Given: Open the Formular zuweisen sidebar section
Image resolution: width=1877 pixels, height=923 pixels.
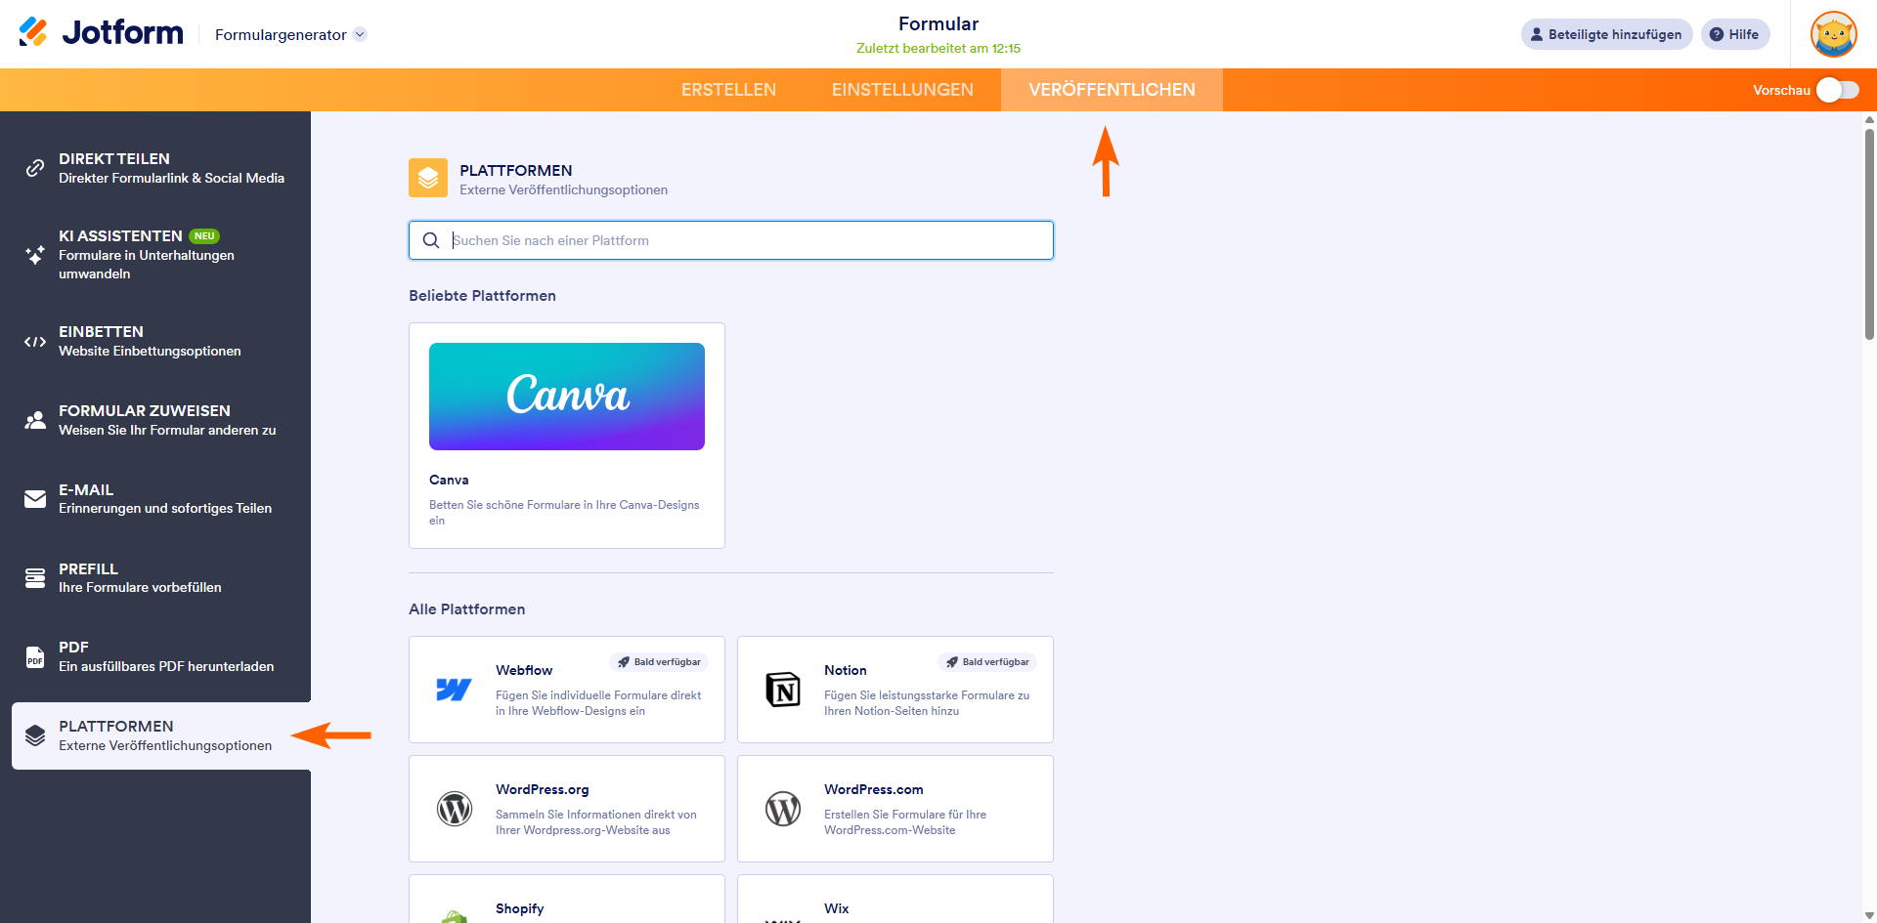Looking at the screenshot, I should (161, 420).
